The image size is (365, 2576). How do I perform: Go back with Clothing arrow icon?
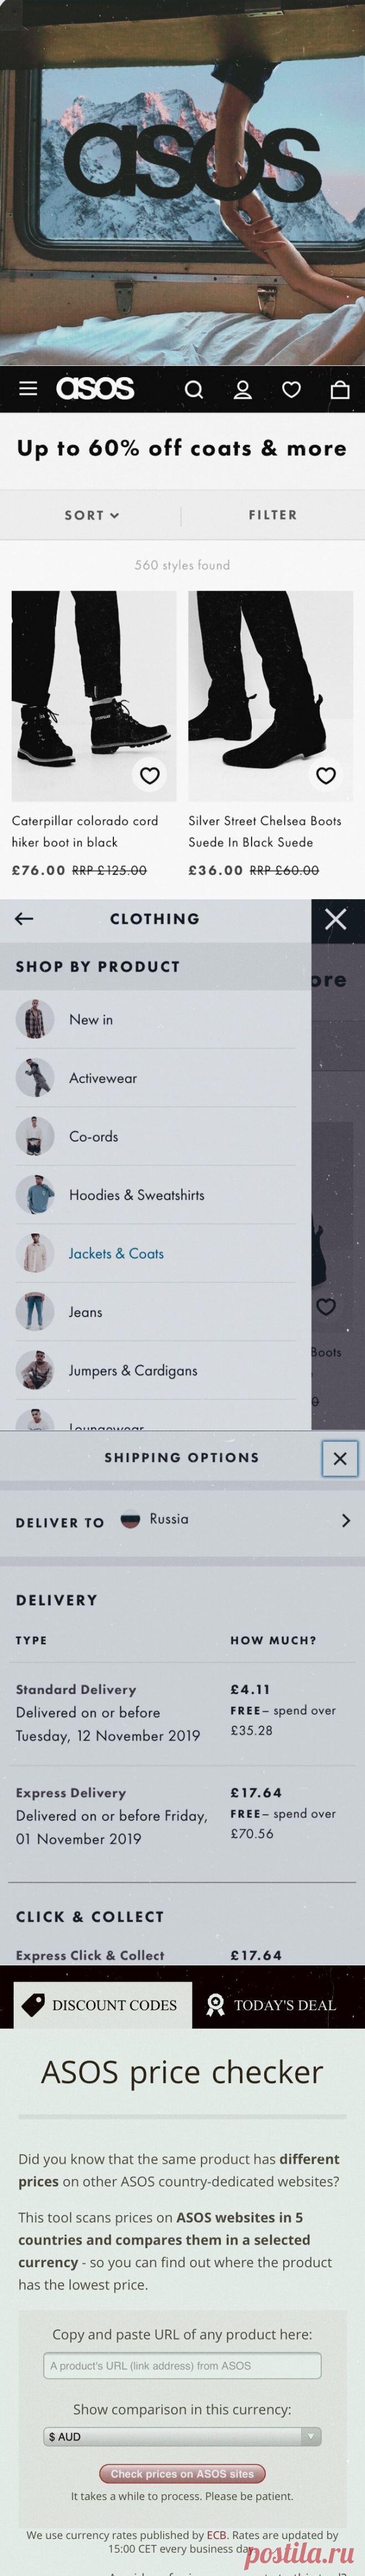coord(24,918)
